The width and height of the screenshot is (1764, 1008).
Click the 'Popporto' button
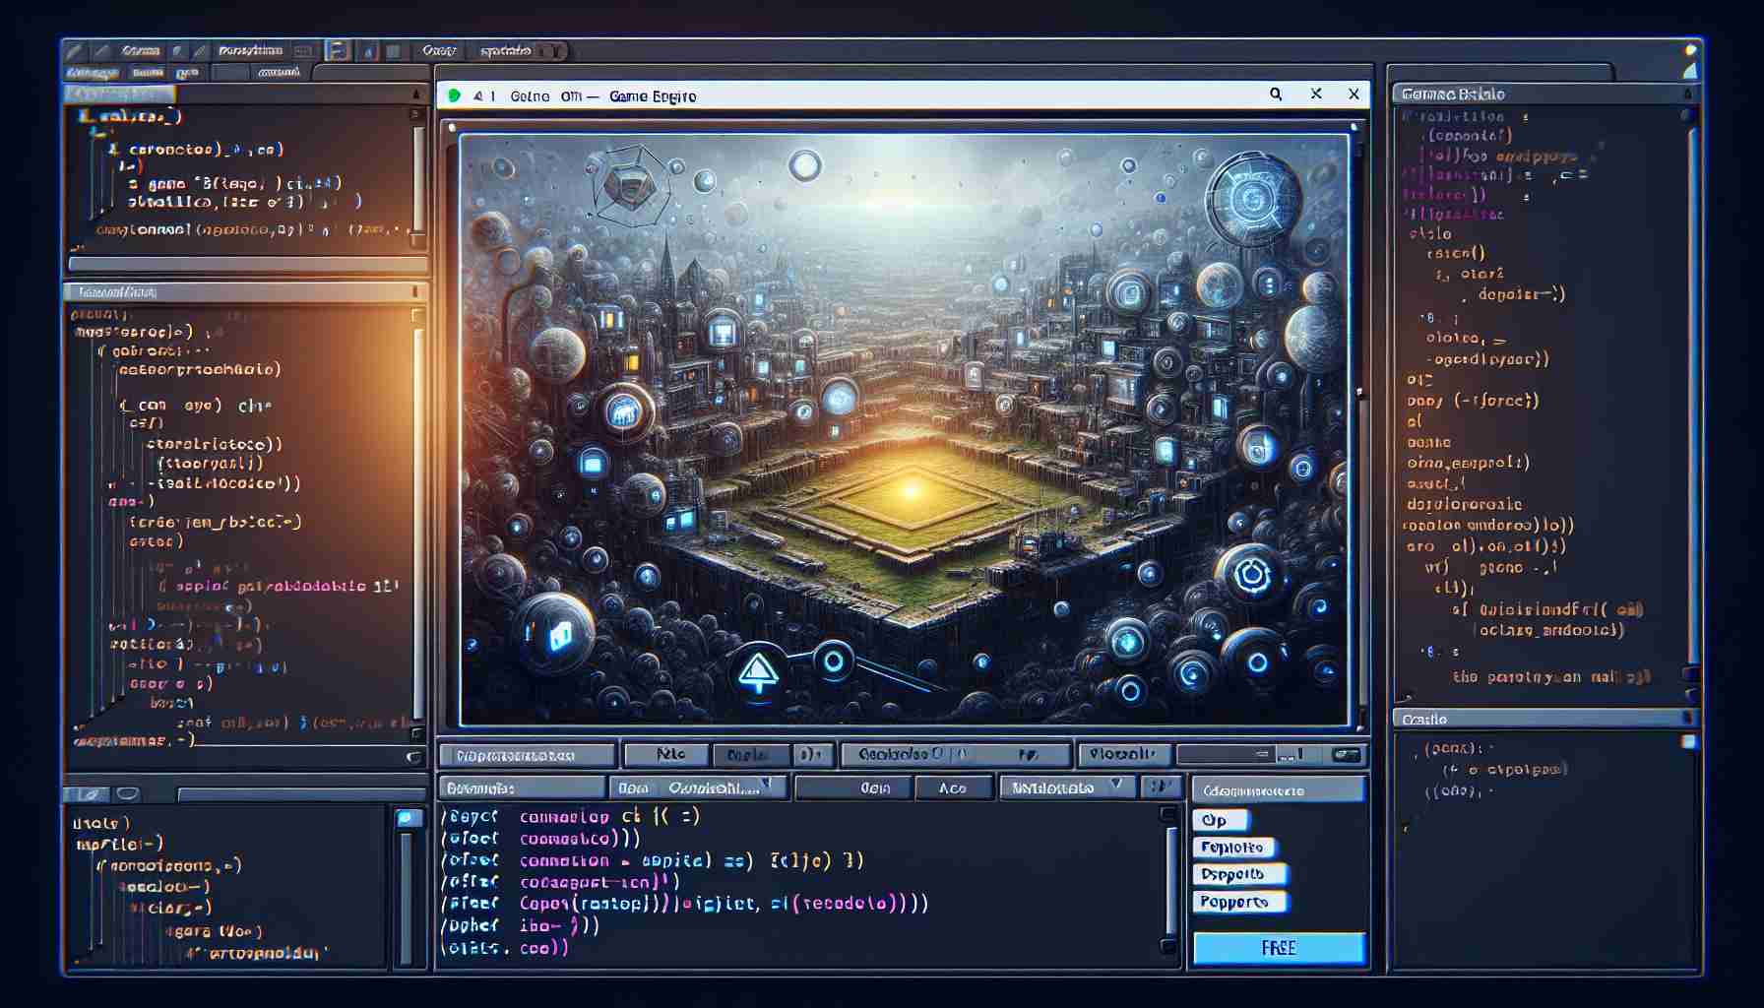pos(1240,902)
